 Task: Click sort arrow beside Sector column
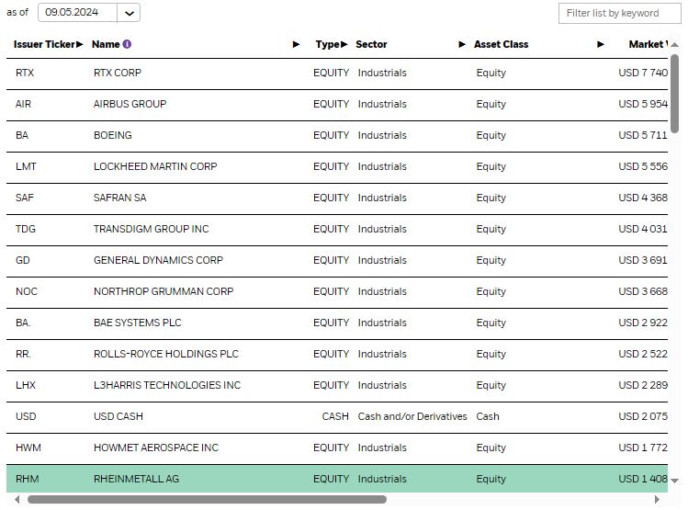coord(462,44)
